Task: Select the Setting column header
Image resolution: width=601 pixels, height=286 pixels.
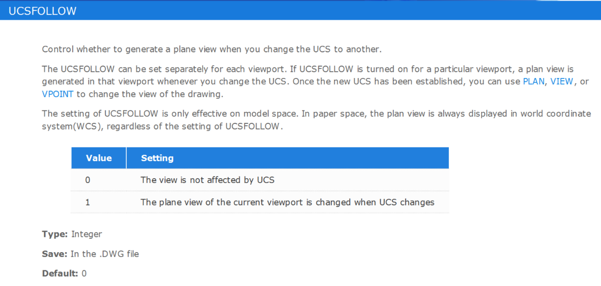Action: click(x=287, y=158)
